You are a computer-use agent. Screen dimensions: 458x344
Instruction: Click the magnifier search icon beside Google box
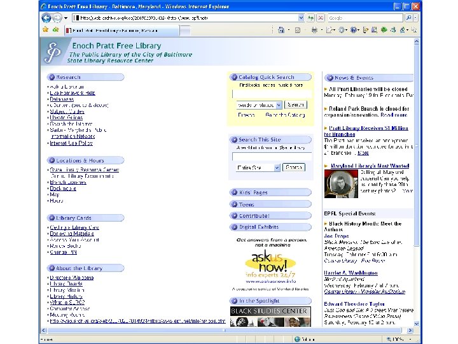(408, 18)
